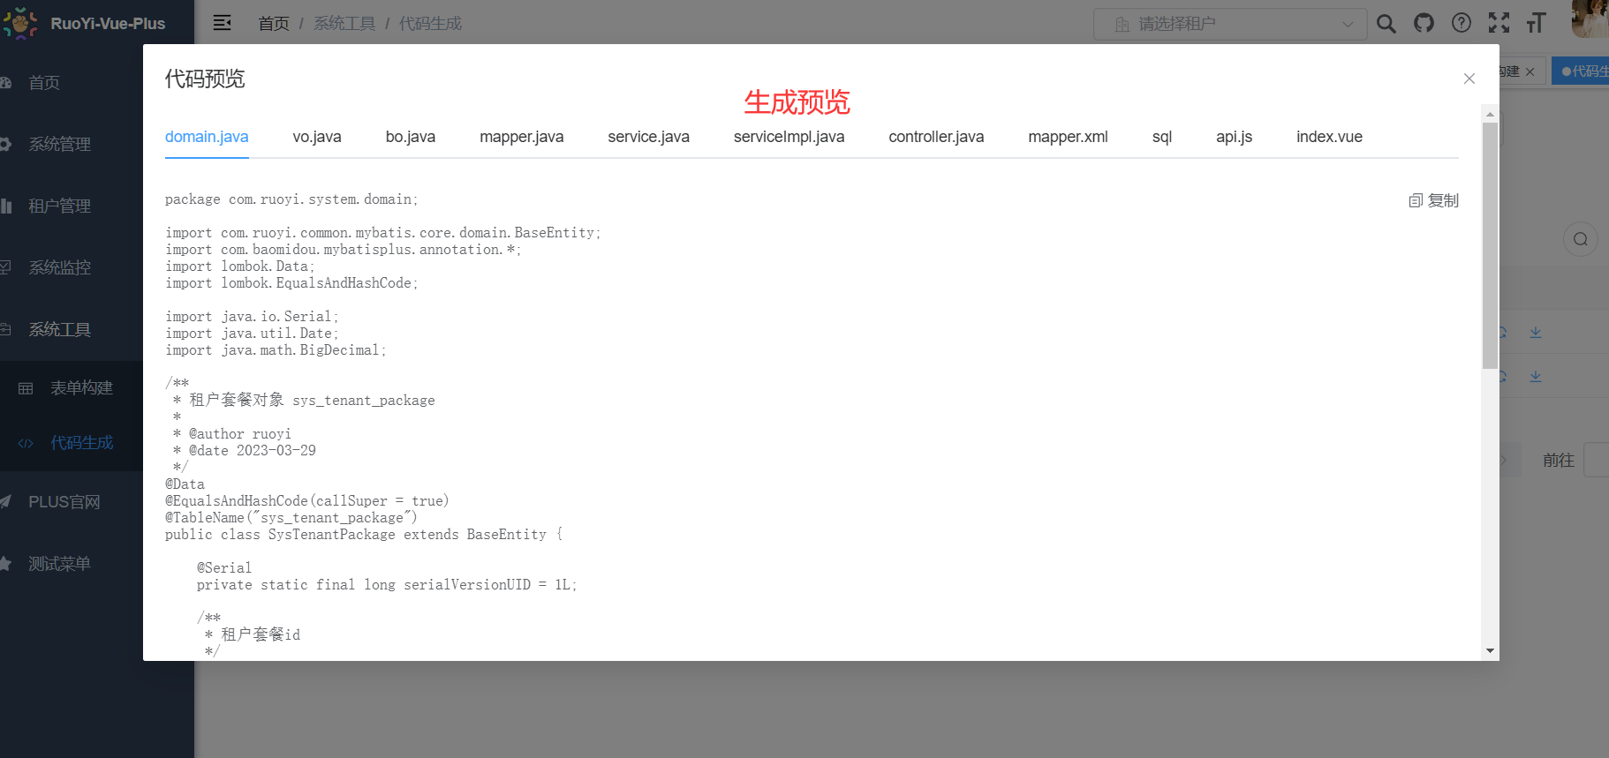Expand 系统管理 sidebar menu
This screenshot has width=1609, height=758.
point(59,145)
